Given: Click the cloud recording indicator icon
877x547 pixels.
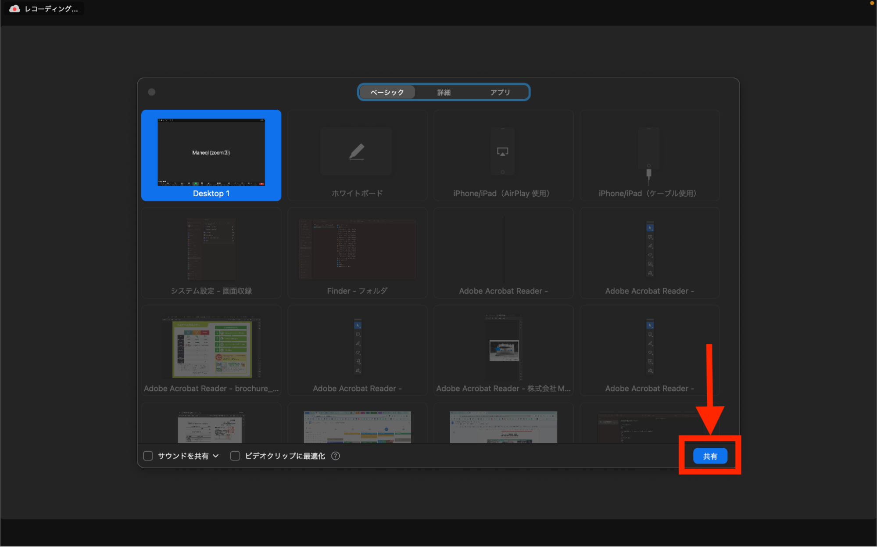Looking at the screenshot, I should [14, 9].
